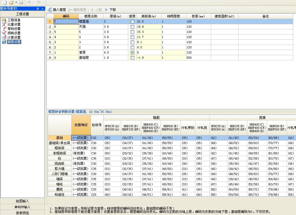Image resolution: width=296 pixels, height=215 pixels.
Task: Click the redo arrow icon
Action: coord(39,2)
